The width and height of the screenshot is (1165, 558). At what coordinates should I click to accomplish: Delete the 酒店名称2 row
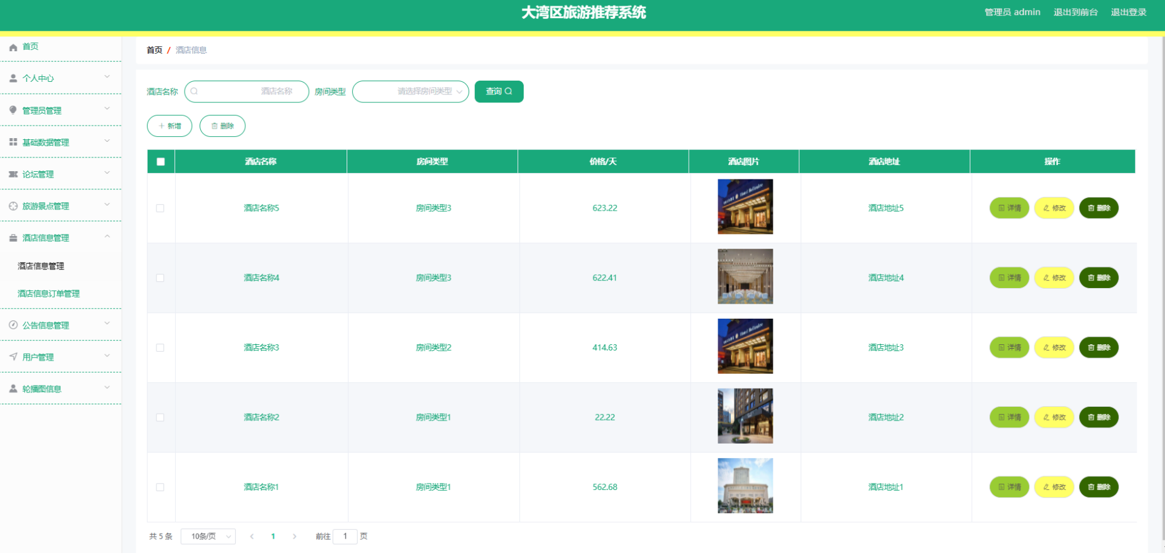[x=1099, y=417]
